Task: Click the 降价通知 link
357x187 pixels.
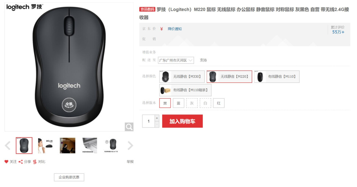Action: tap(175, 29)
